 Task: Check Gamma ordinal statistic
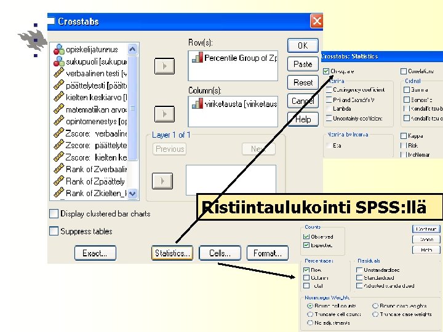407,90
